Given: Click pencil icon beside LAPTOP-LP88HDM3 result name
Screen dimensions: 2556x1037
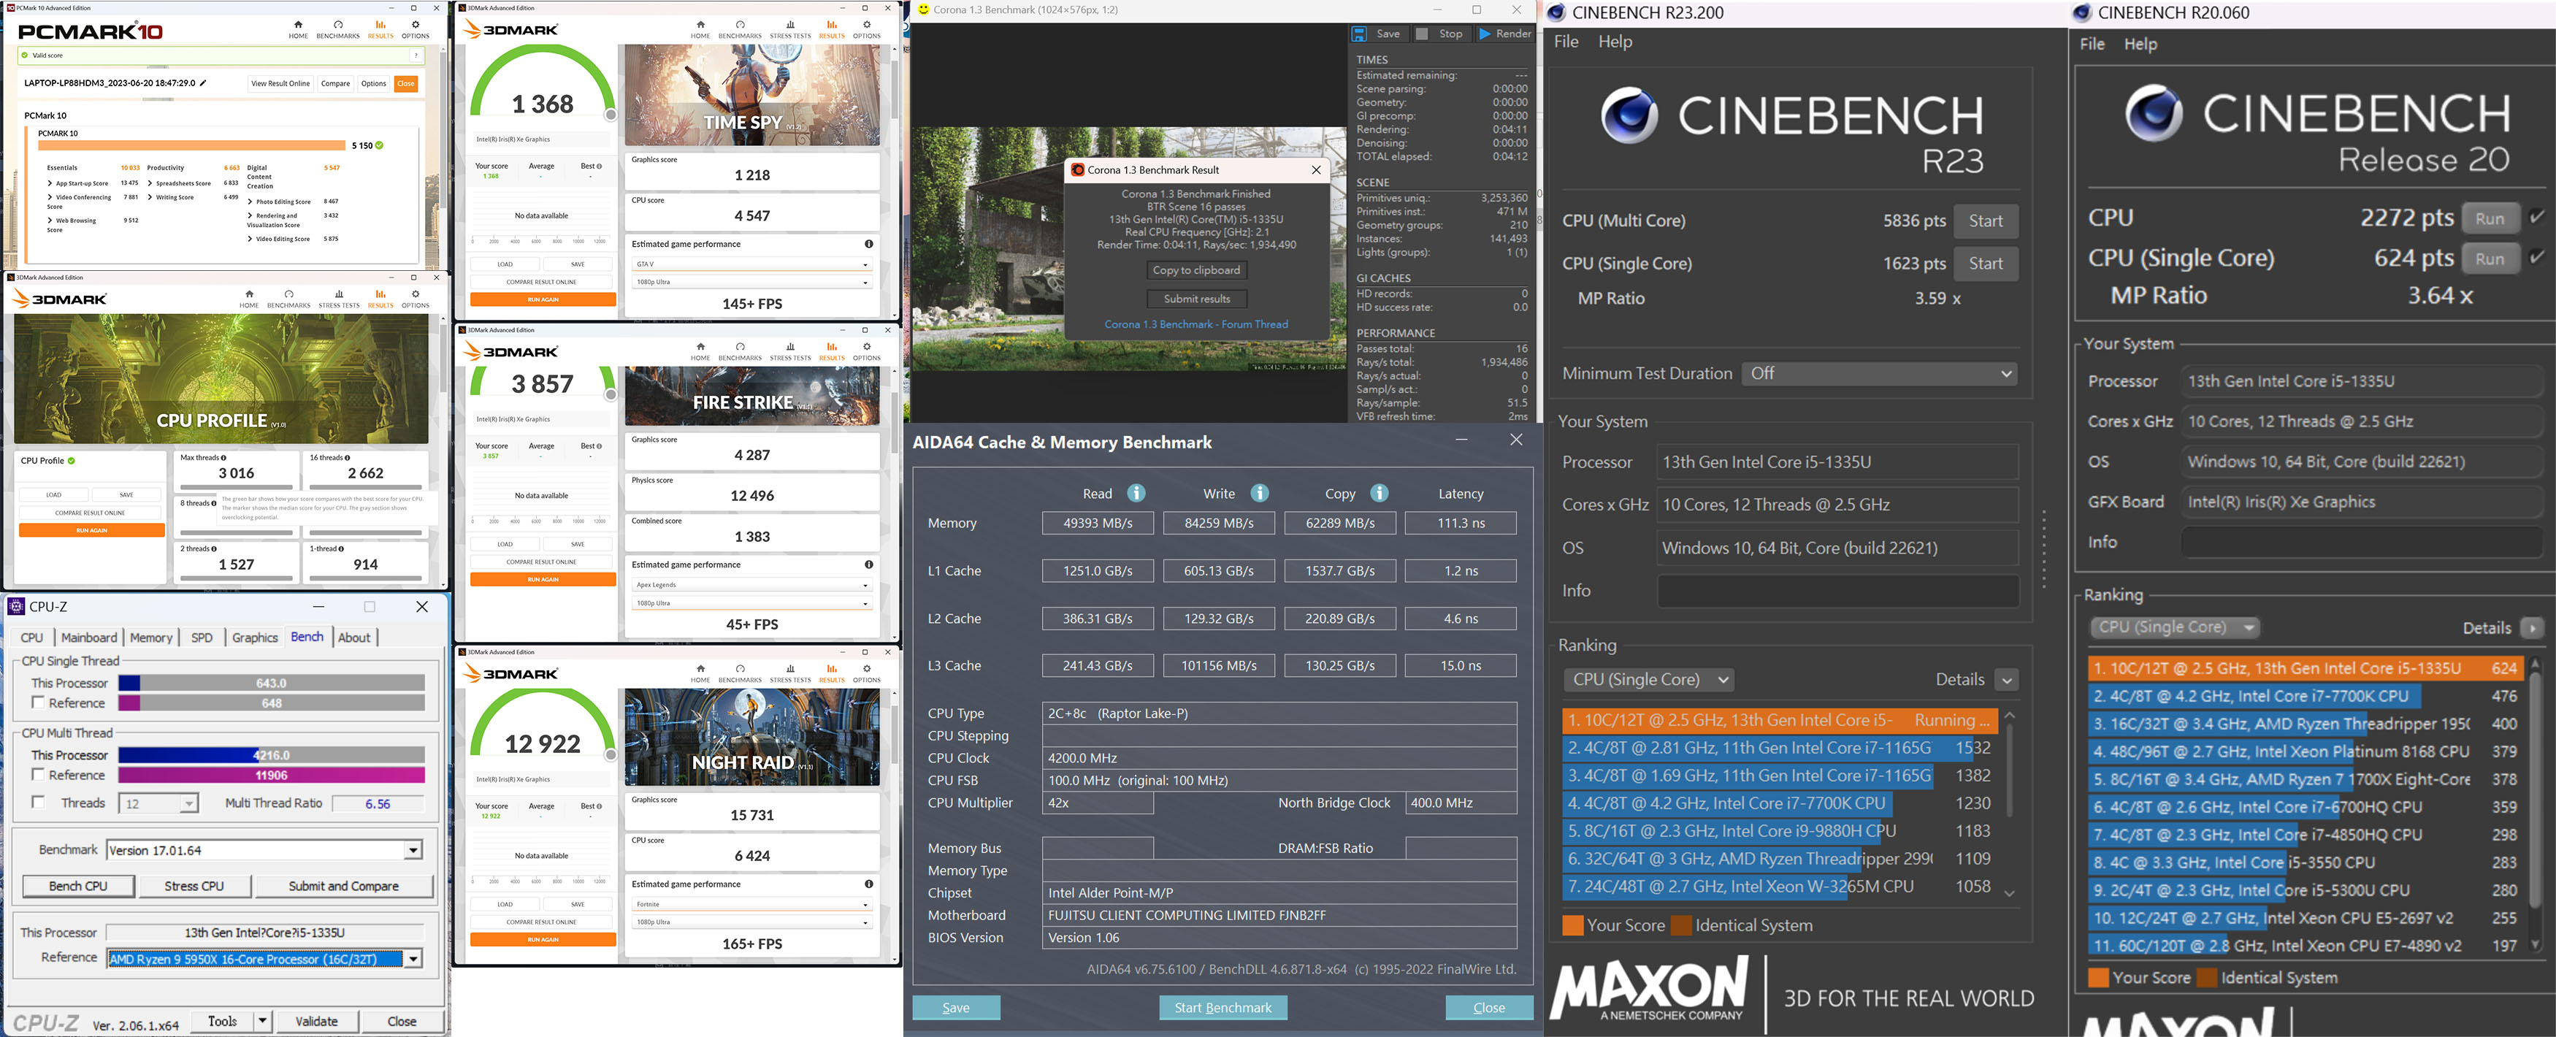Looking at the screenshot, I should [x=202, y=83].
